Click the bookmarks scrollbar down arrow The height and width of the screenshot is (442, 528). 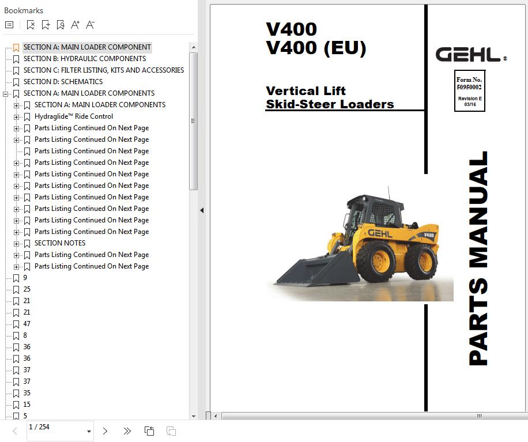[x=194, y=416]
